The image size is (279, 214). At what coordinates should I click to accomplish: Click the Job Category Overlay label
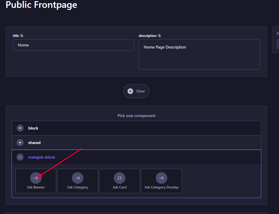coord(161,187)
